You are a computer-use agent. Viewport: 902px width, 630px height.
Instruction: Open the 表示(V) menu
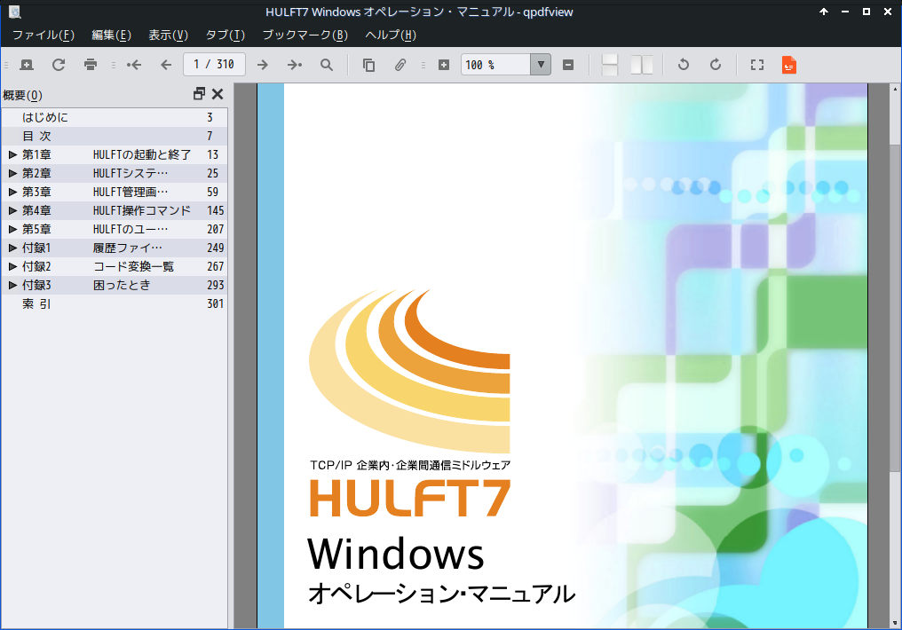[x=168, y=35]
